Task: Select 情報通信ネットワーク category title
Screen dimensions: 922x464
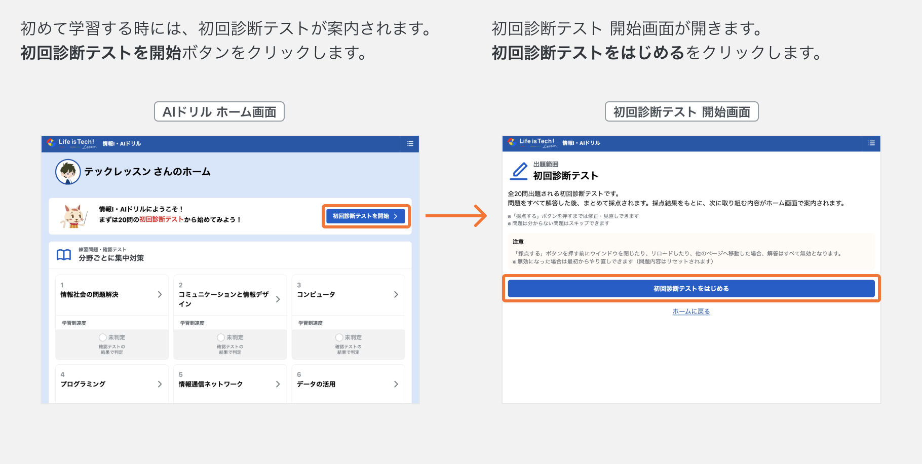Action: tap(211, 384)
